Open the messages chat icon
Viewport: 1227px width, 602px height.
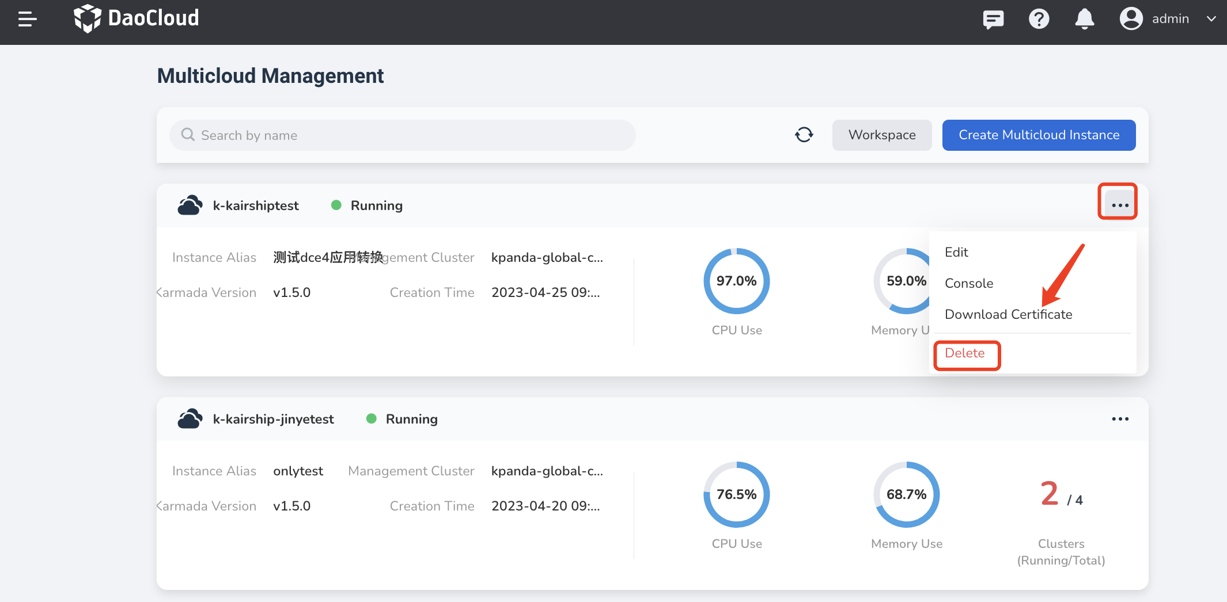pyautogui.click(x=993, y=19)
